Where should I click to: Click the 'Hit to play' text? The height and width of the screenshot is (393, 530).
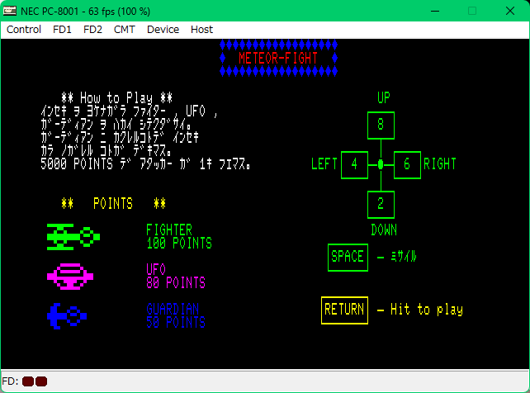pos(427,310)
